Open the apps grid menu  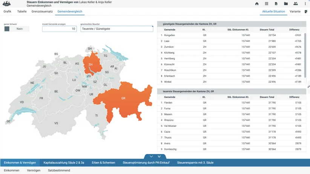[x=267, y=3]
